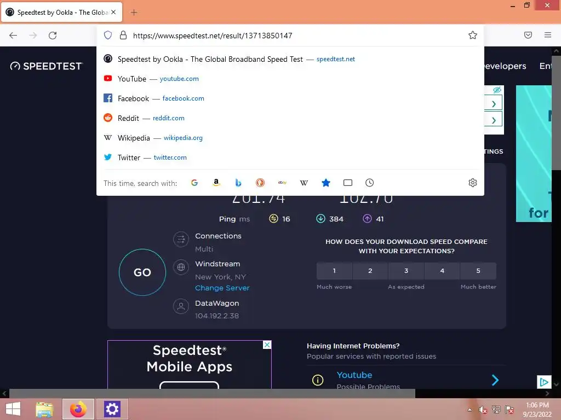The height and width of the screenshot is (420, 561).
Task: Search history using the clock shortcut
Action: pyautogui.click(x=370, y=183)
